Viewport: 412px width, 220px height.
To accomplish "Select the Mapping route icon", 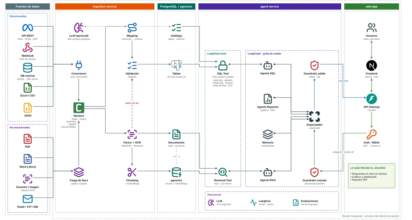I will pos(132,28).
